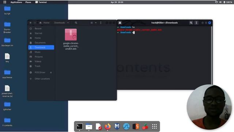Launch Firefox from the dock
234x132 pixels.
click(107, 126)
